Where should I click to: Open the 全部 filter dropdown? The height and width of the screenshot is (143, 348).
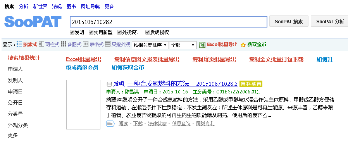pos(183,45)
